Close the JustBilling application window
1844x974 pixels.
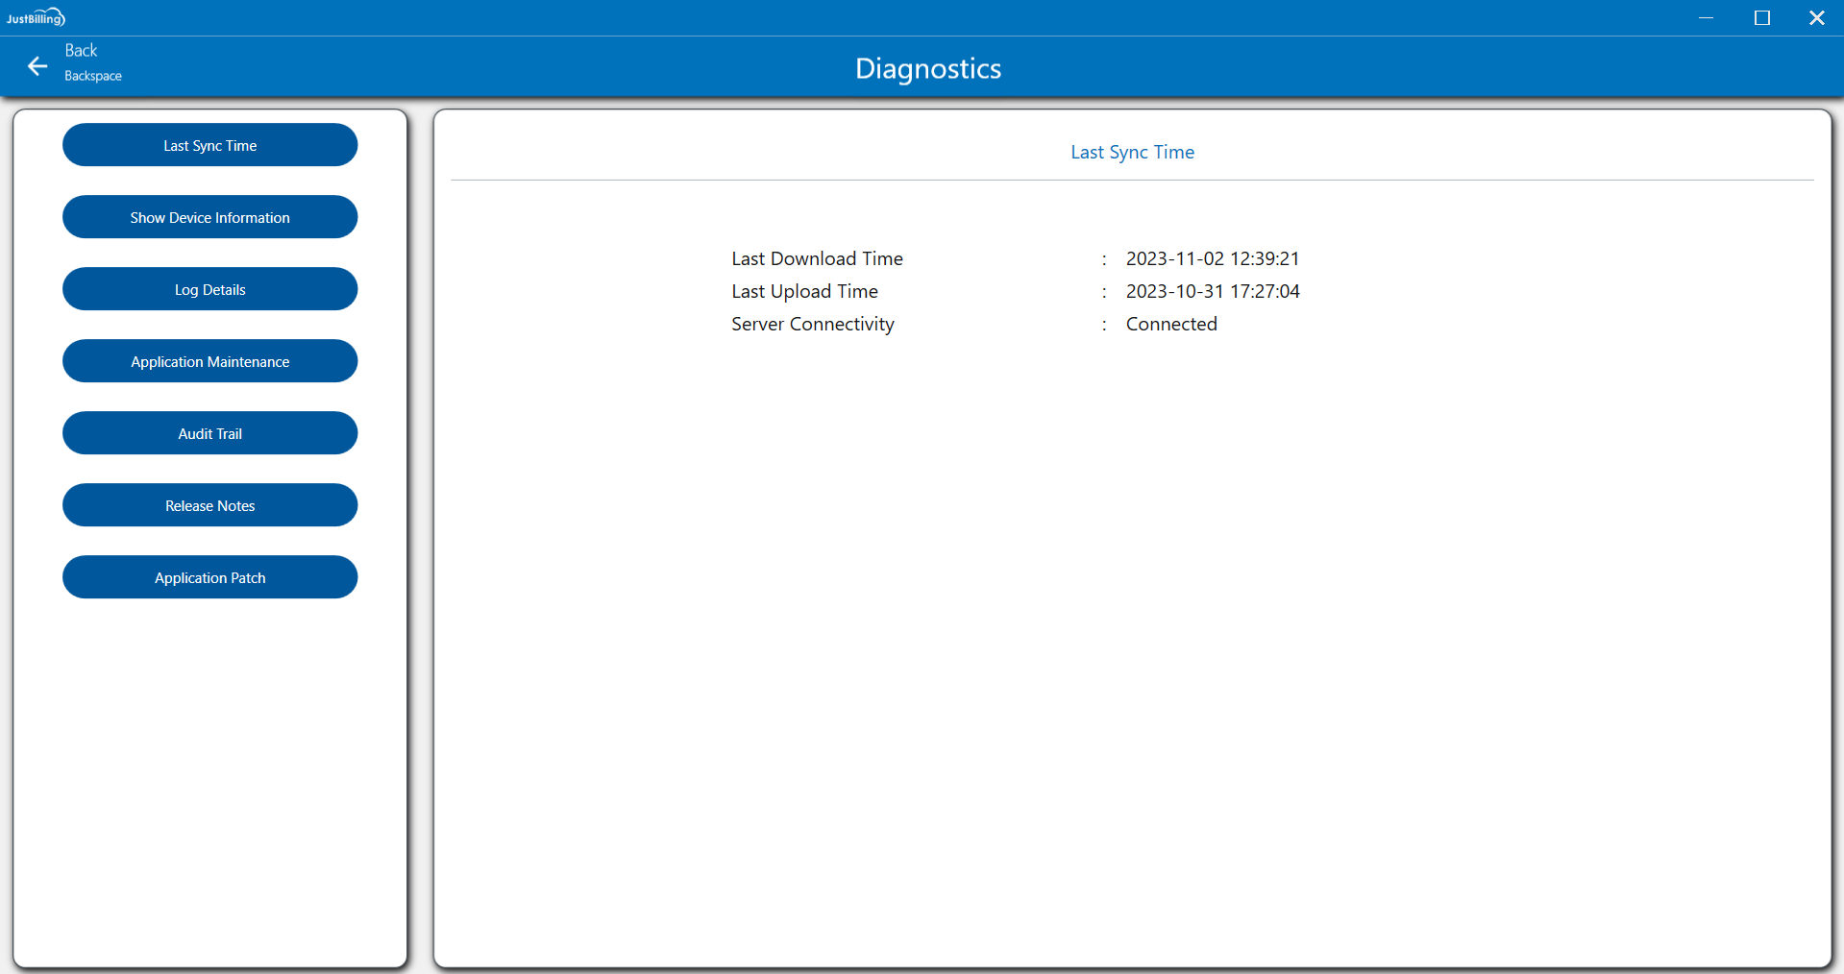(1816, 18)
